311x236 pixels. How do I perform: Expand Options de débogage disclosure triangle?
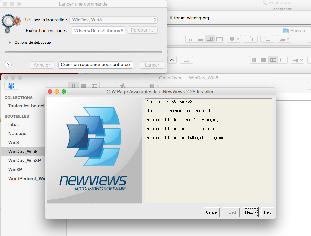coord(9,42)
